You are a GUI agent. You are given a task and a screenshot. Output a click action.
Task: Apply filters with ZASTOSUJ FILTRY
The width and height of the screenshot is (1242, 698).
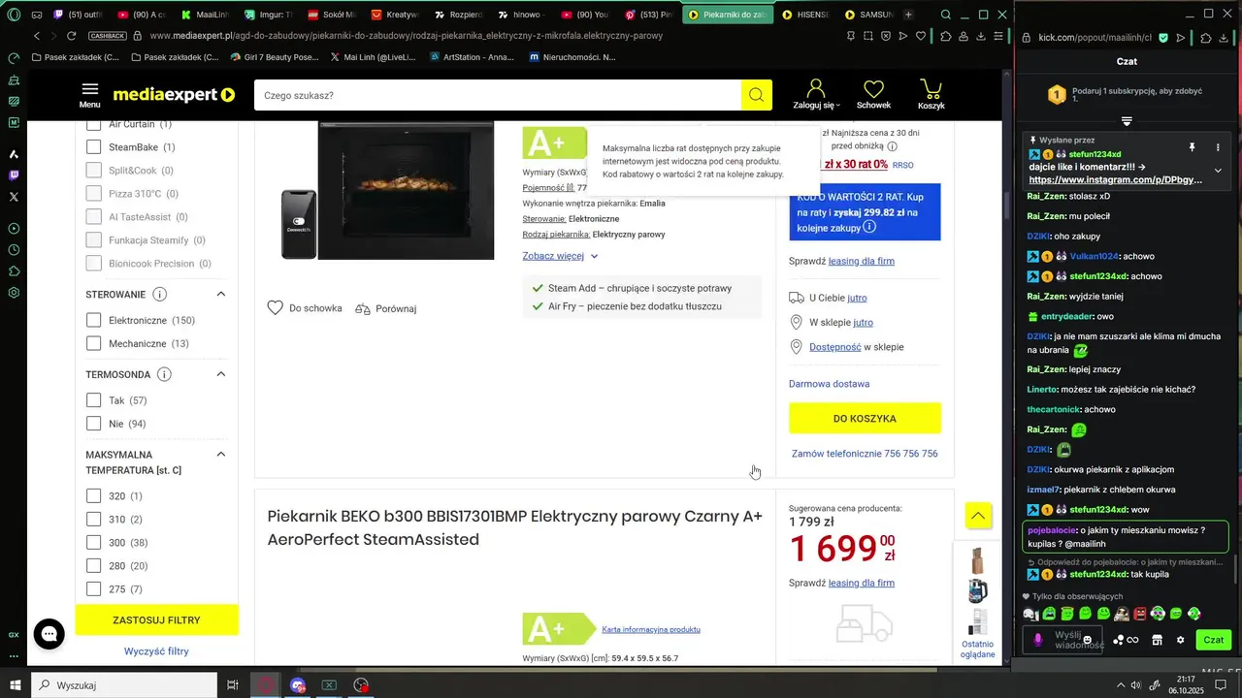(x=156, y=619)
